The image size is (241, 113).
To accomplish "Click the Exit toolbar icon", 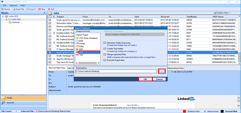I will tap(49, 9).
